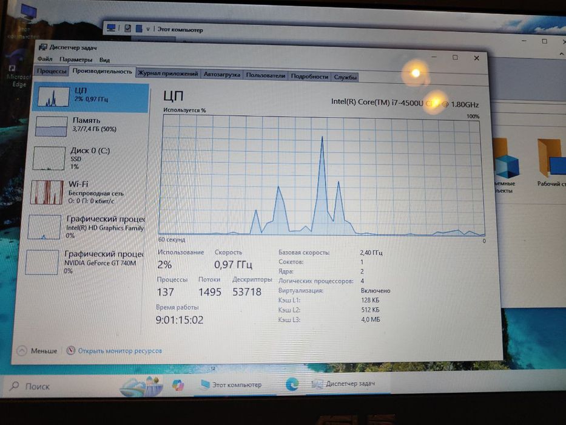Open Microsoft Edge from the taskbar
Image resolution: width=566 pixels, height=425 pixels.
[x=292, y=384]
